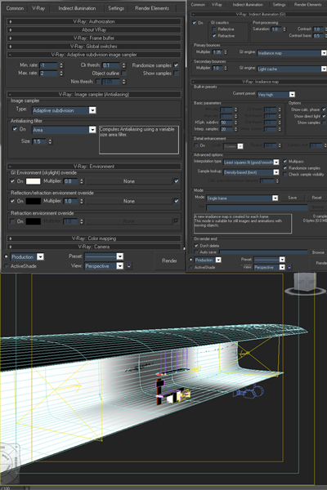This screenshot has width=327, height=490.
Task: Click the GI Environment Multiplier 0.8 field
Action: pos(70,181)
